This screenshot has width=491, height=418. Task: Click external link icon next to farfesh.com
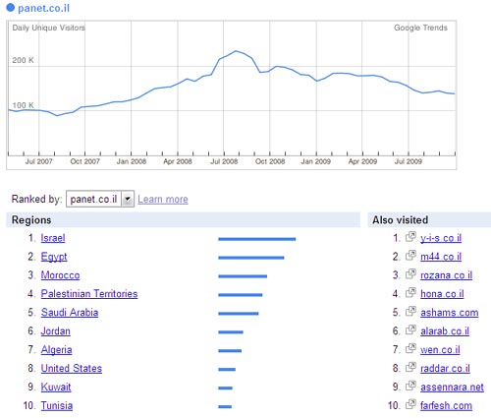(x=410, y=404)
